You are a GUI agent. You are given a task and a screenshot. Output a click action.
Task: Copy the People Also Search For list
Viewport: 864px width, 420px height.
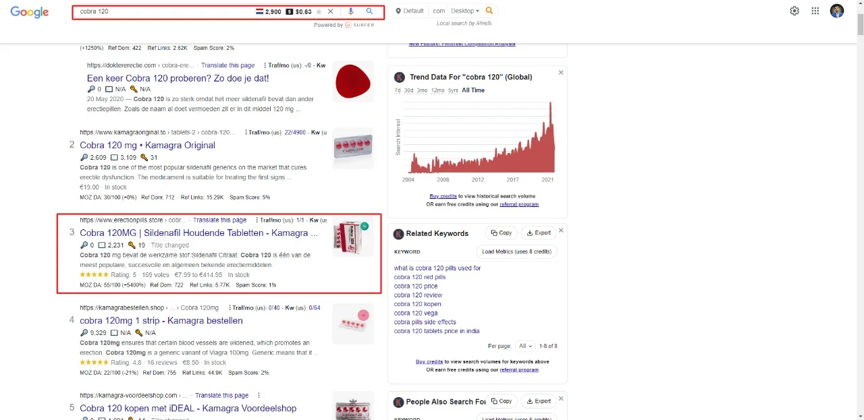pyautogui.click(x=502, y=401)
